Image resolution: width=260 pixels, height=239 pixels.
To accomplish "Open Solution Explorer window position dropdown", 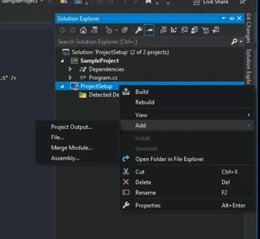I will tap(224, 18).
